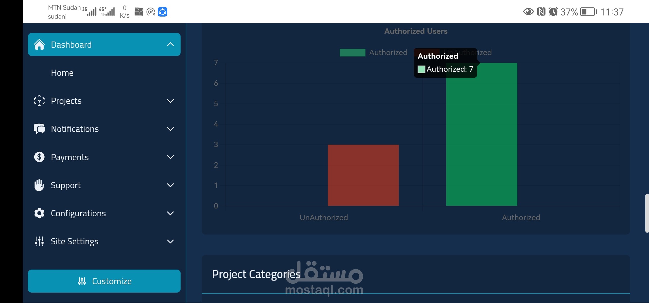
Task: Click the Dashboard home icon
Action: [39, 45]
